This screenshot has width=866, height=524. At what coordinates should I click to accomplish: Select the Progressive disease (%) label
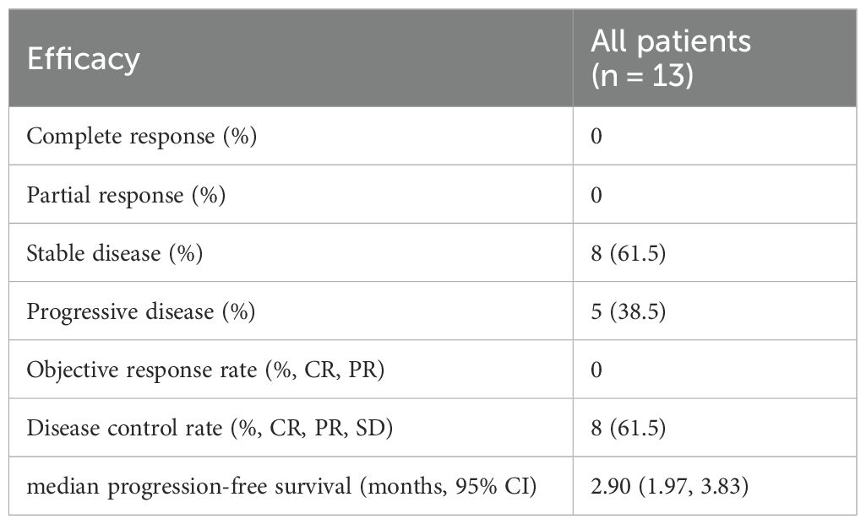pos(141,311)
